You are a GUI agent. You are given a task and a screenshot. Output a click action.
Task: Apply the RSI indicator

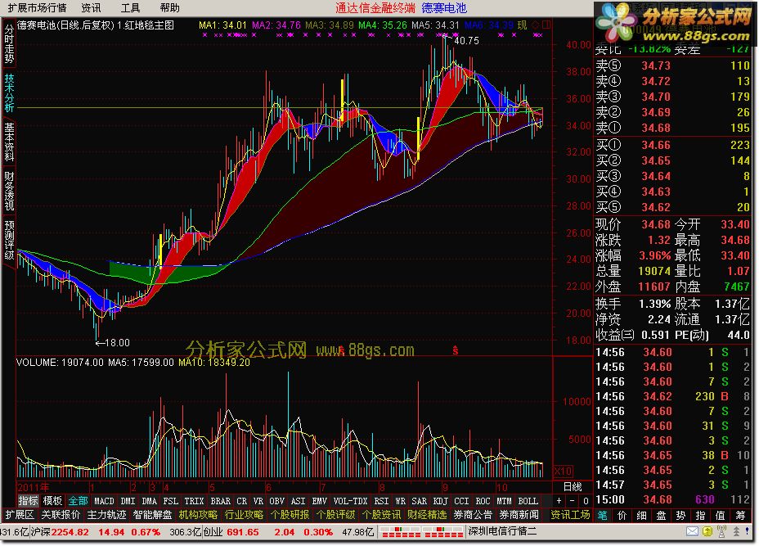pos(381,501)
